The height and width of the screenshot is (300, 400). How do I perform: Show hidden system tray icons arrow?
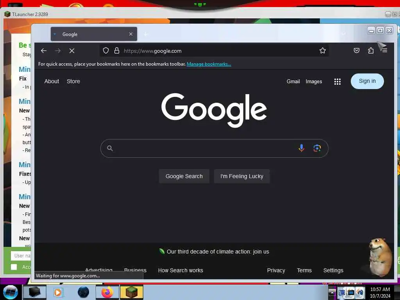pyautogui.click(x=332, y=292)
